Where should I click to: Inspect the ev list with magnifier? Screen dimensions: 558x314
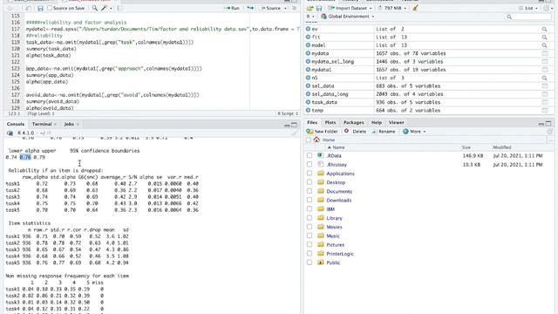(x=544, y=29)
